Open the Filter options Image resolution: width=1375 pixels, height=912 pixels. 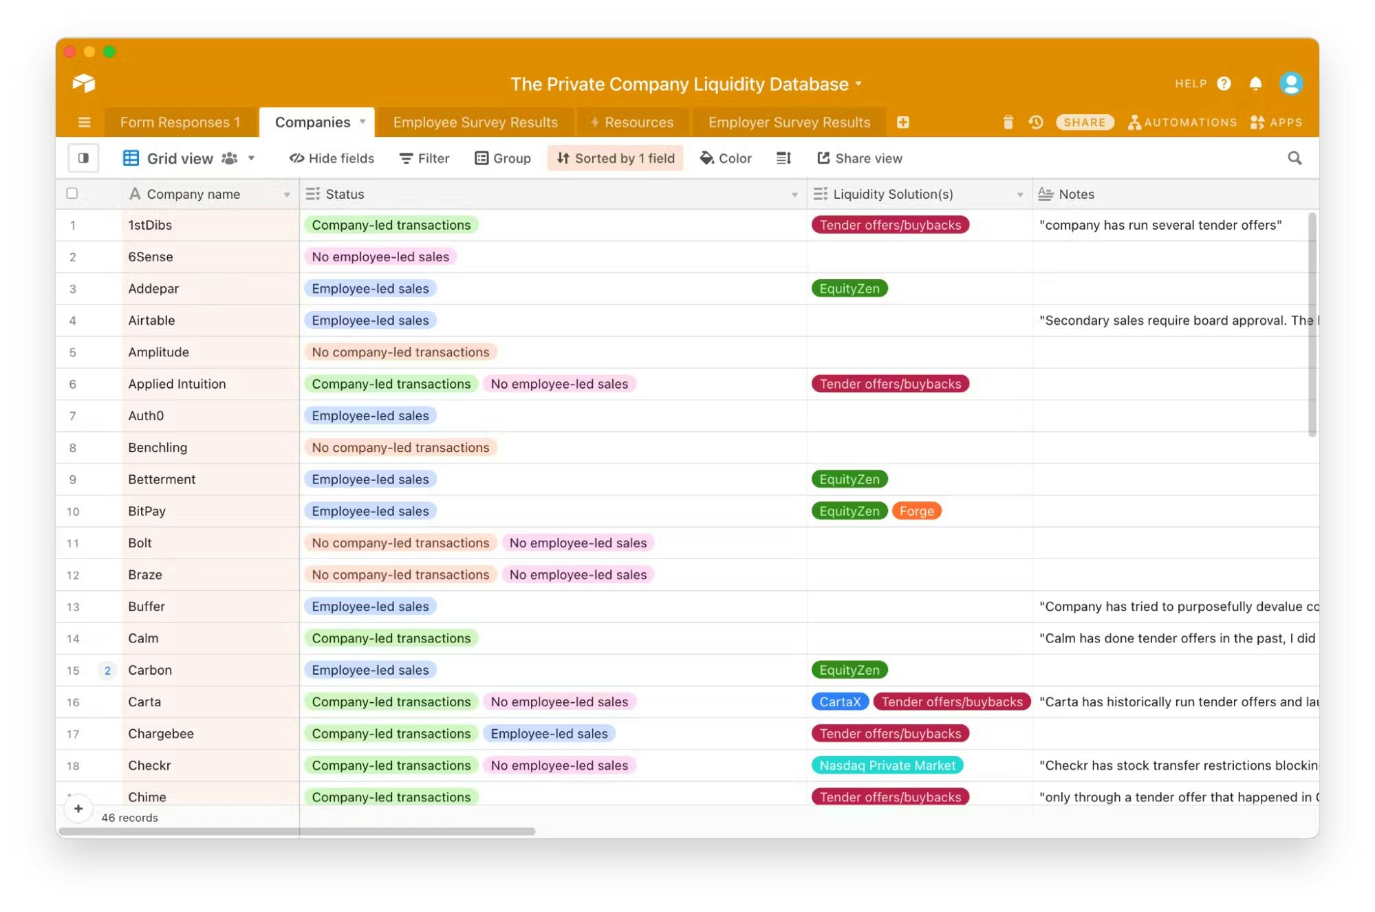(x=424, y=158)
